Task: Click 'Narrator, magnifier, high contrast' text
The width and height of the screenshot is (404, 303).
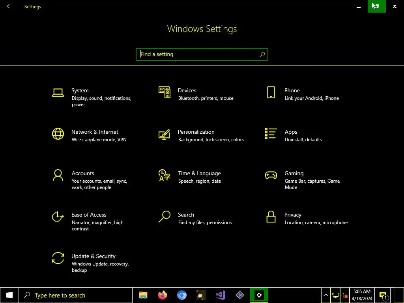Action: (x=97, y=225)
